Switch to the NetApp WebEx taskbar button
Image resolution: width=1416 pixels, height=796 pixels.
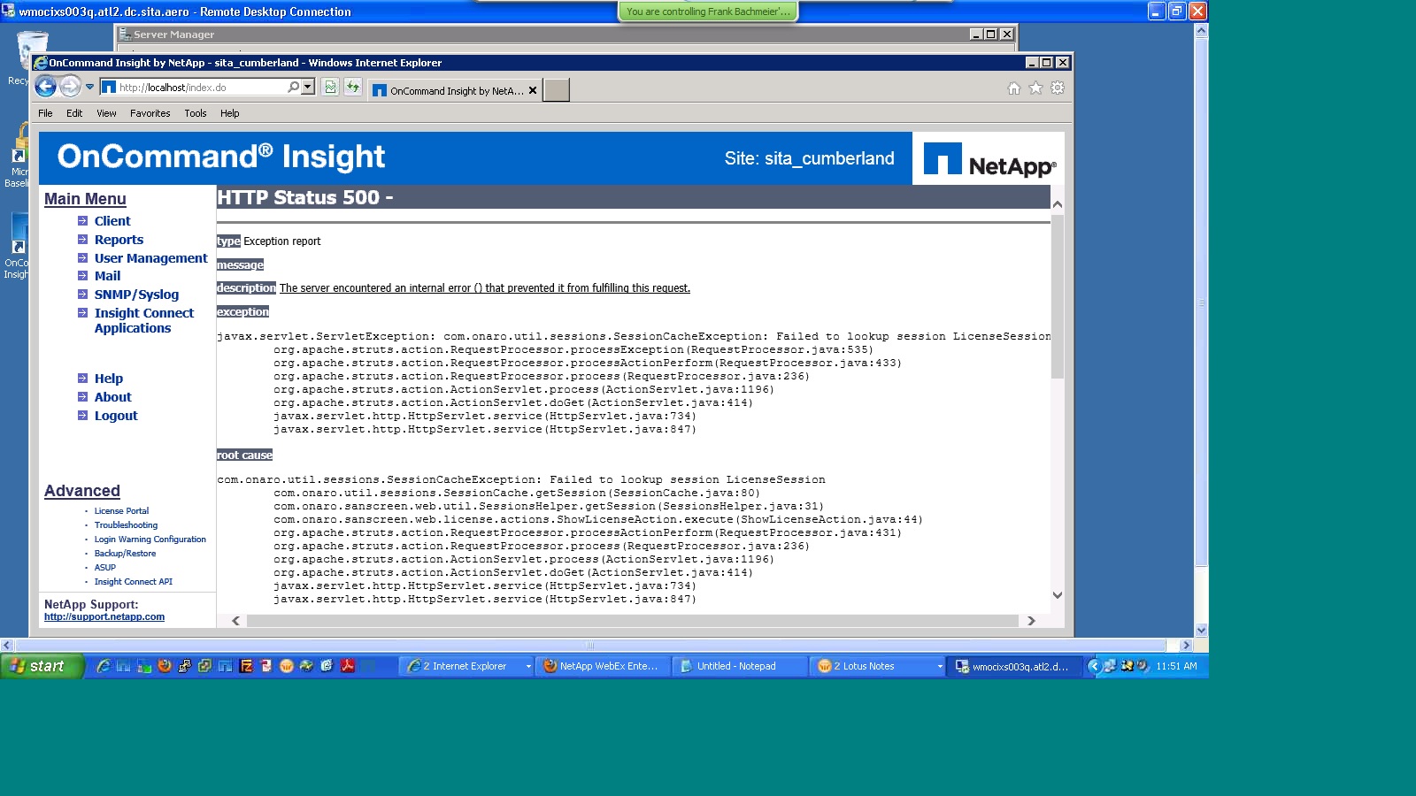(604, 666)
